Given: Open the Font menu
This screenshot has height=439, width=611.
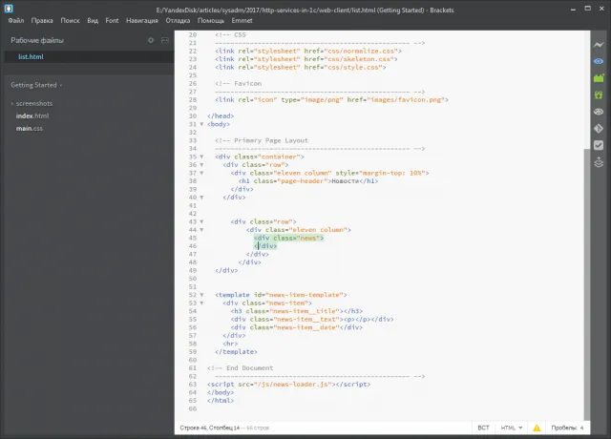Looking at the screenshot, I should pos(112,20).
